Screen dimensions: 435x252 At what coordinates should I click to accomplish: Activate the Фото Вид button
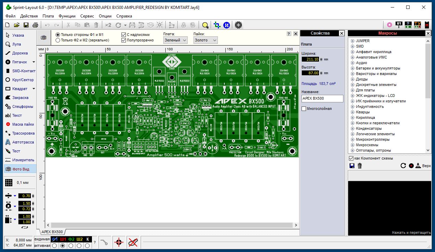[x=20, y=169]
